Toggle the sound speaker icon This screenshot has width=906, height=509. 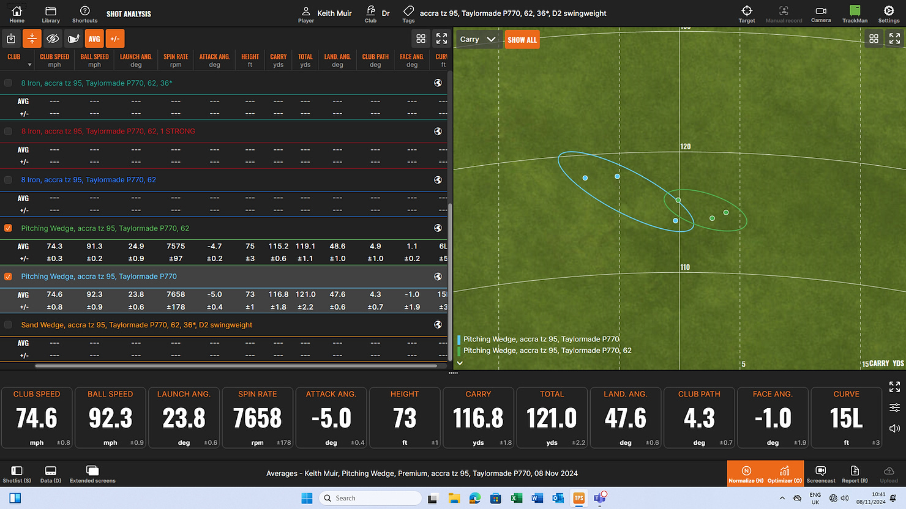click(894, 428)
